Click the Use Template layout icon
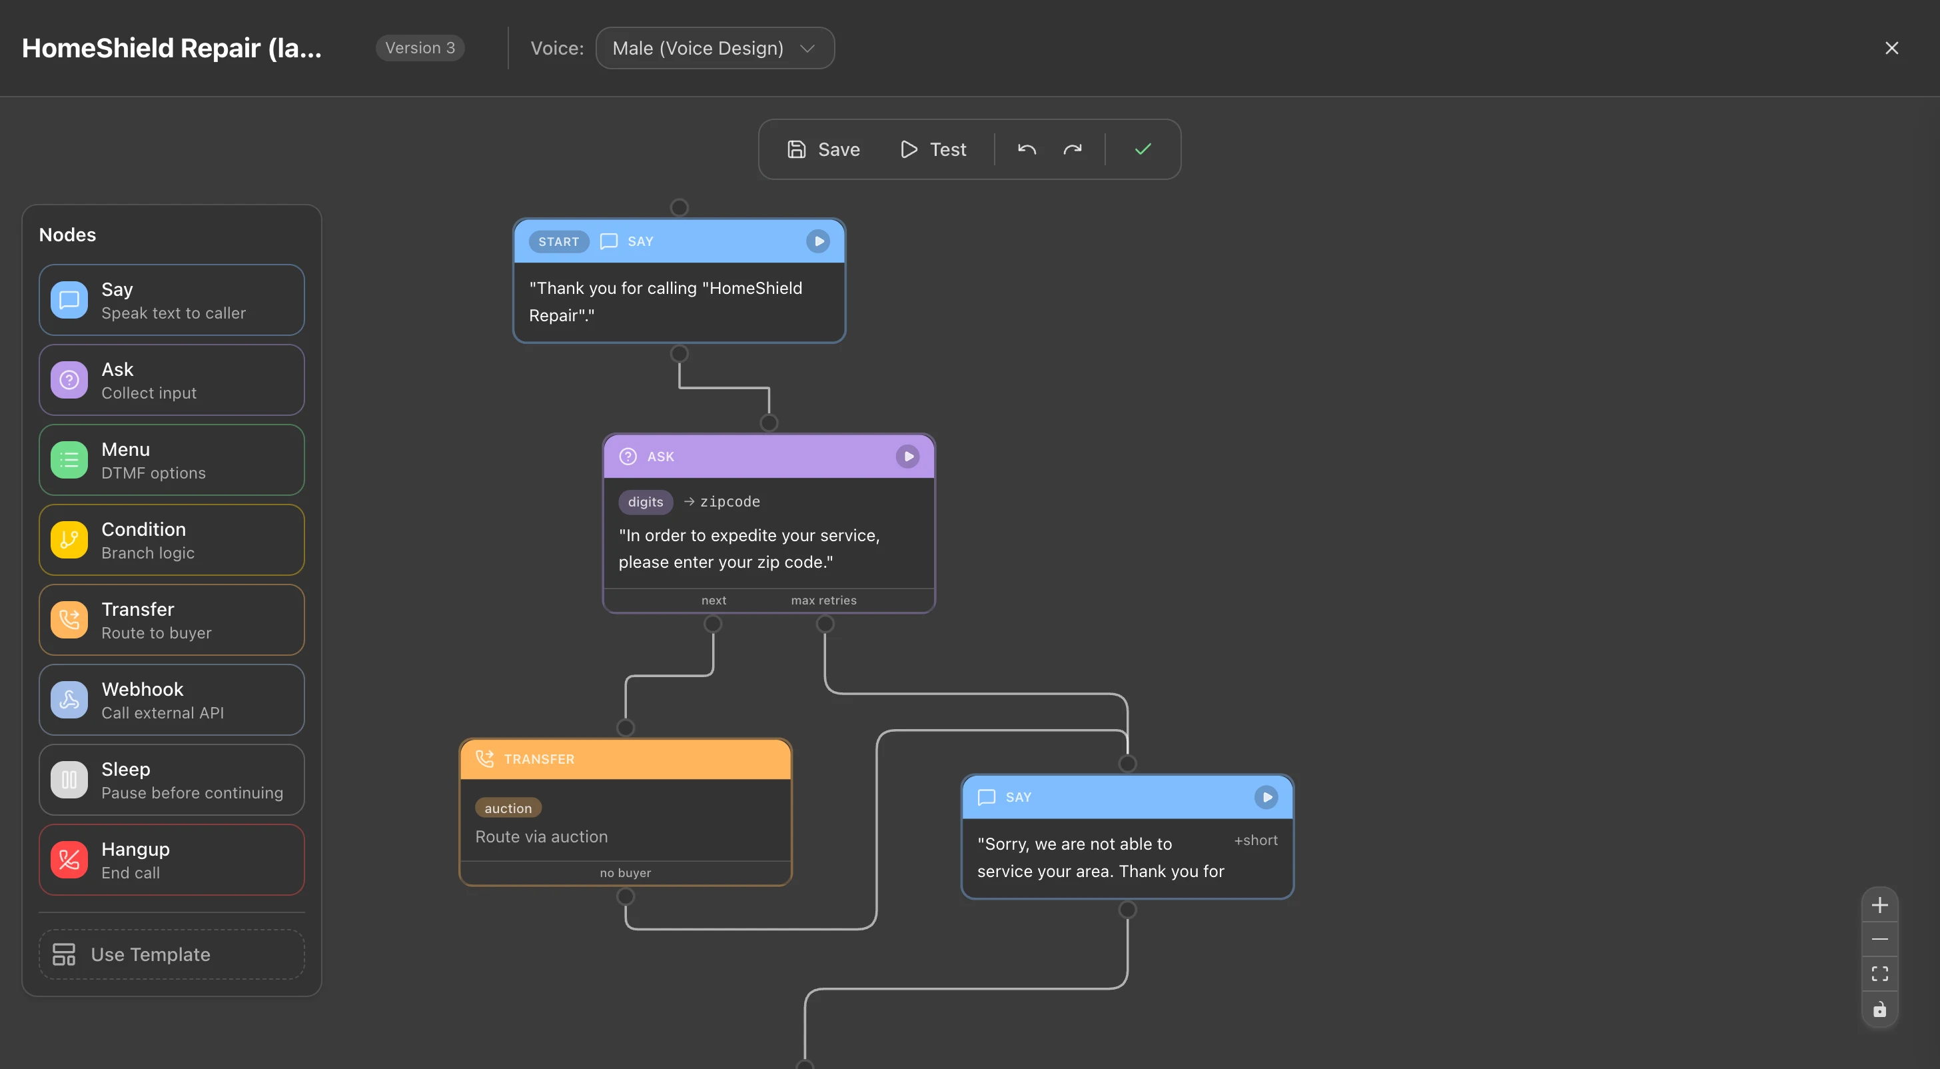The width and height of the screenshot is (1940, 1069). [x=64, y=954]
